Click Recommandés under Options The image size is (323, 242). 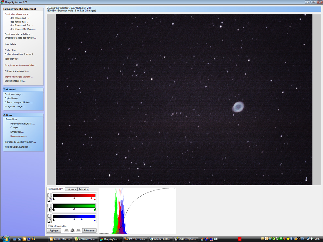(18, 136)
